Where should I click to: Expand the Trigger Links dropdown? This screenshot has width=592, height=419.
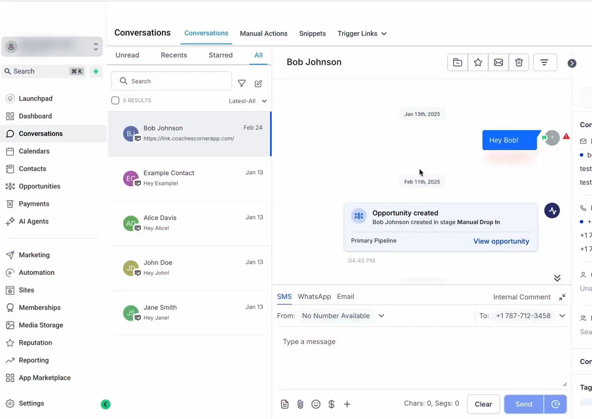(x=362, y=33)
